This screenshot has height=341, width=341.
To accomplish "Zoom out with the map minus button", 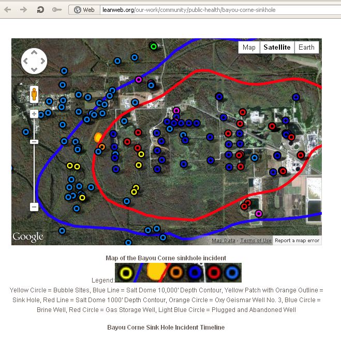I will click(34, 206).
